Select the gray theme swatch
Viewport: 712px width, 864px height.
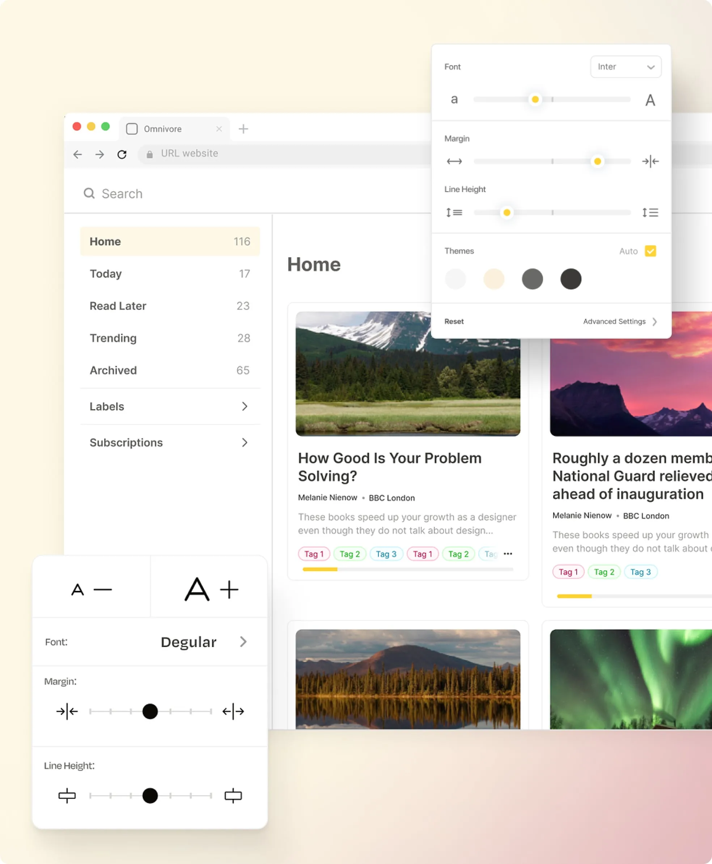pyautogui.click(x=532, y=279)
